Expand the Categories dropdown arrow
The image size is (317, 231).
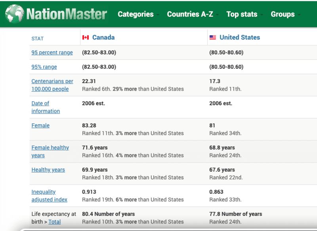click(158, 15)
